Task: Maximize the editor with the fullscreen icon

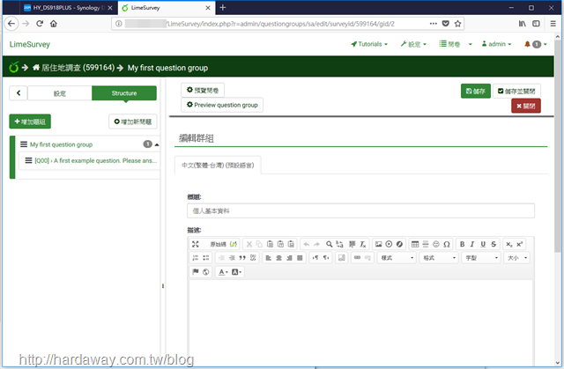Action: [196, 244]
